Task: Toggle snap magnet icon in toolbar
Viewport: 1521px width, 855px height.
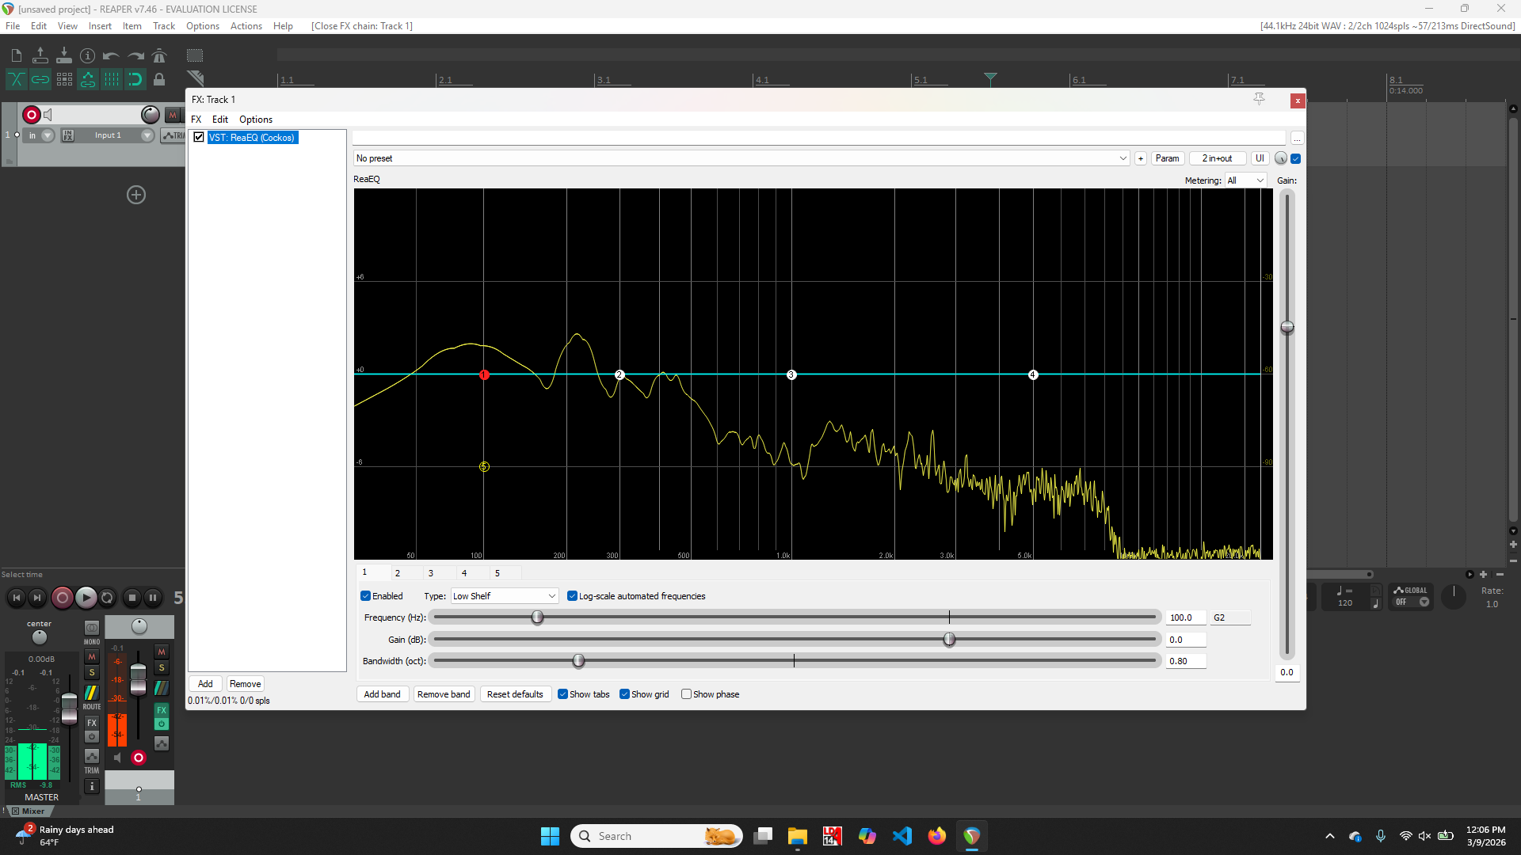Action: click(x=135, y=79)
